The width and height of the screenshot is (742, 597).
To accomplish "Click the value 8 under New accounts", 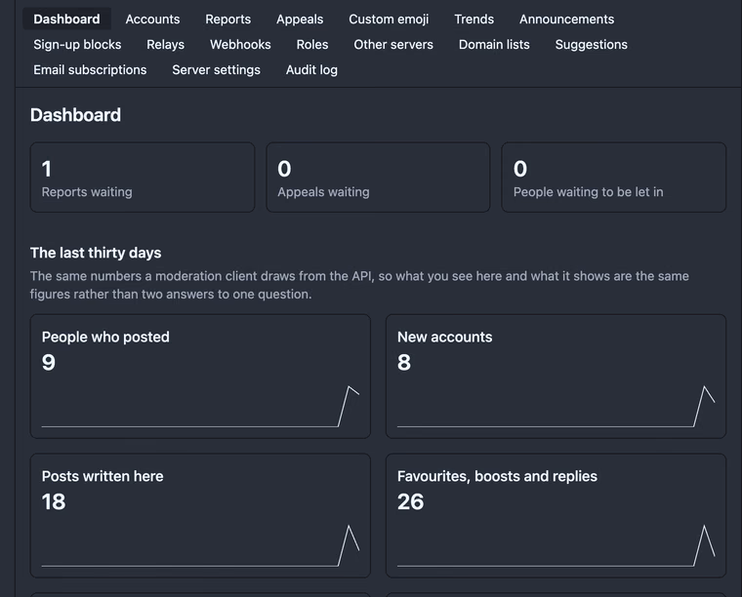I will (404, 363).
